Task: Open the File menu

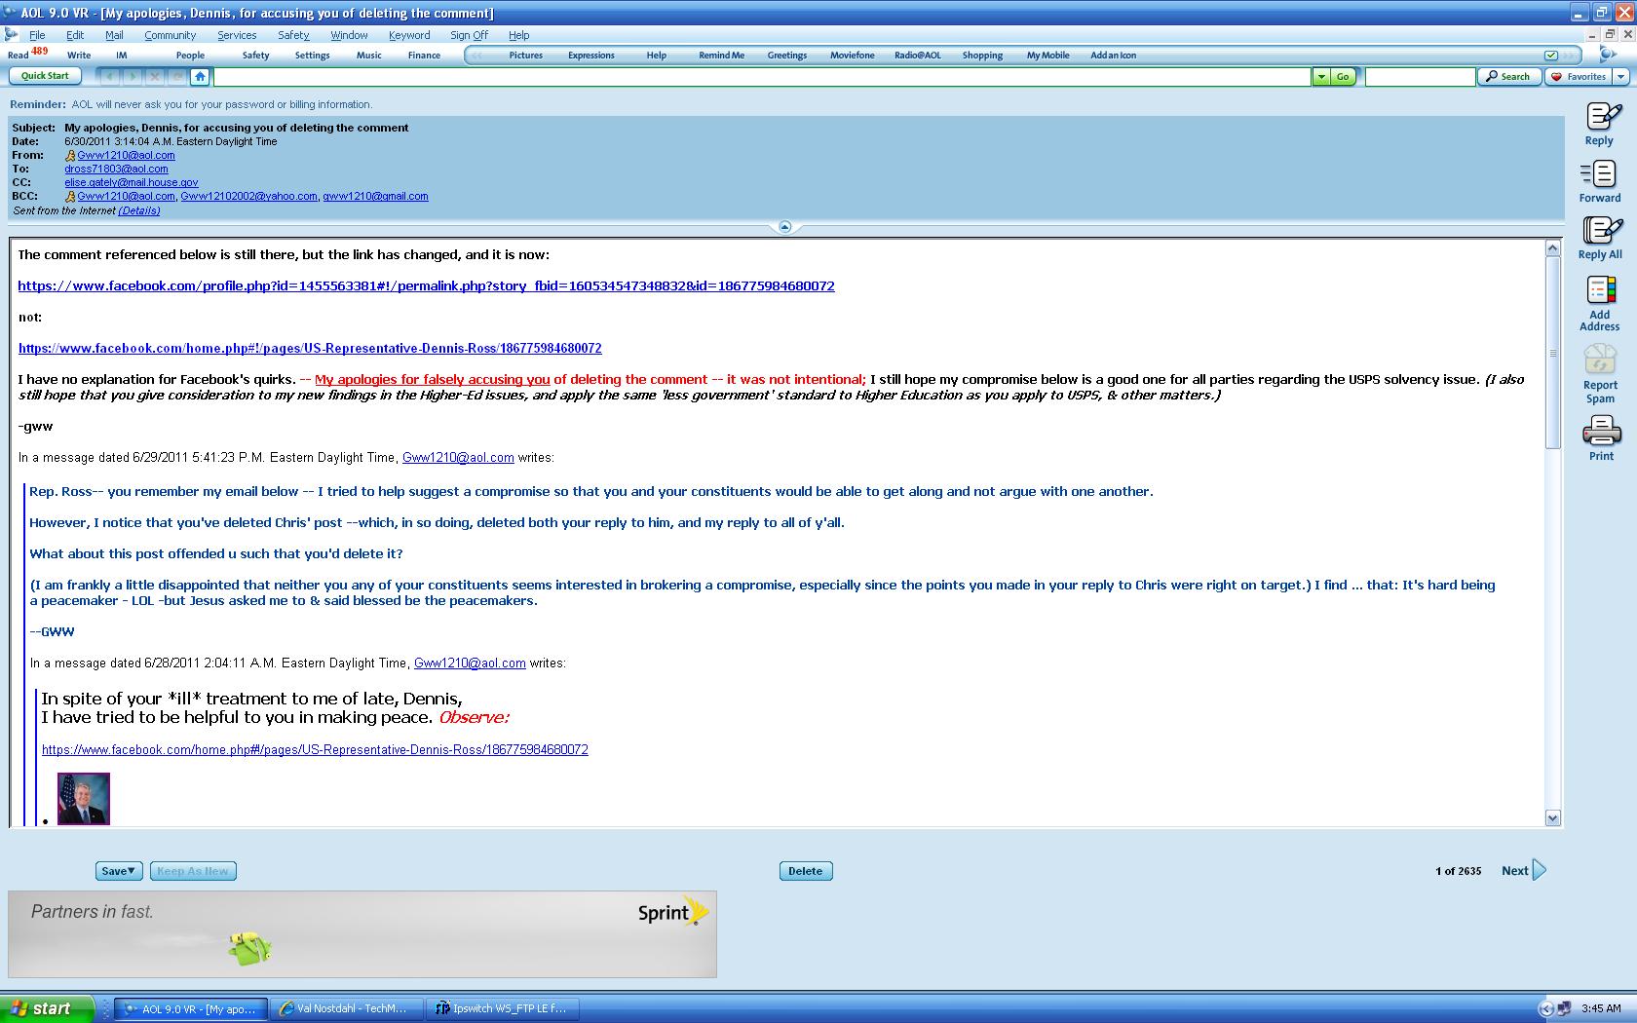Action: (37, 35)
